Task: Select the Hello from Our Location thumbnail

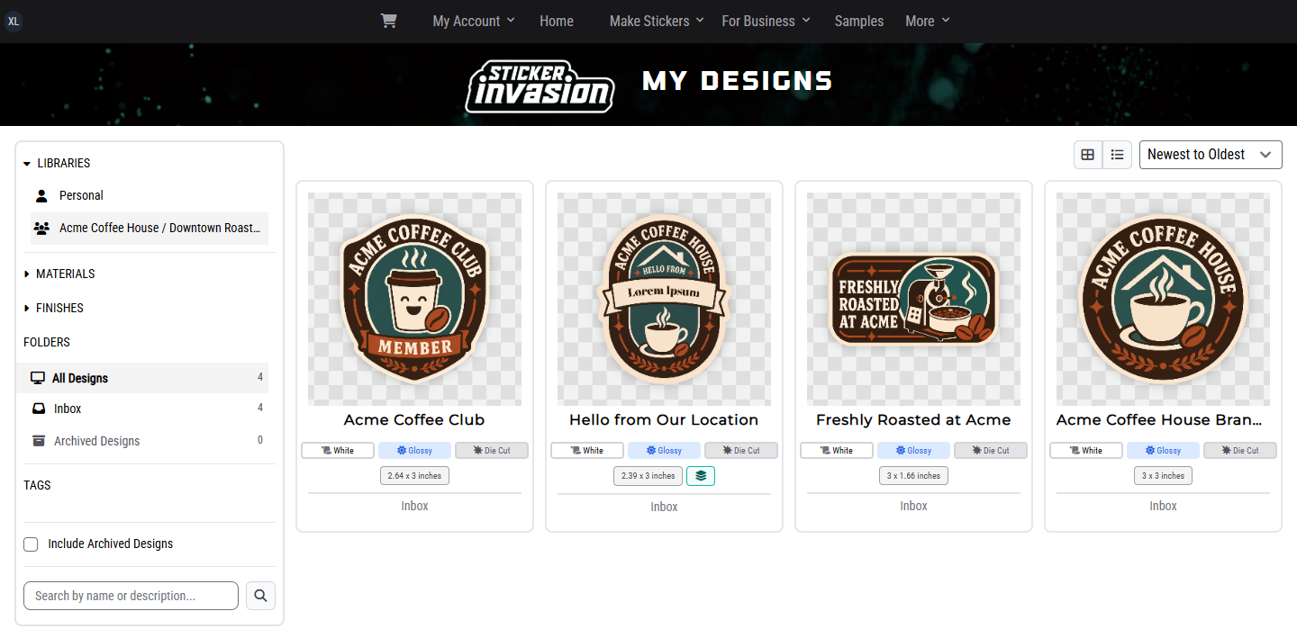Action: coord(664,299)
